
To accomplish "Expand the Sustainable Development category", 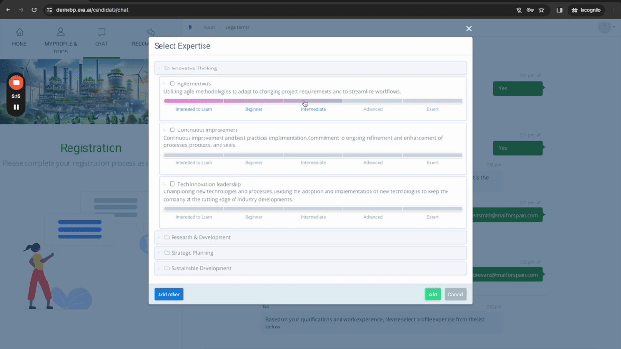I will coord(310,268).
